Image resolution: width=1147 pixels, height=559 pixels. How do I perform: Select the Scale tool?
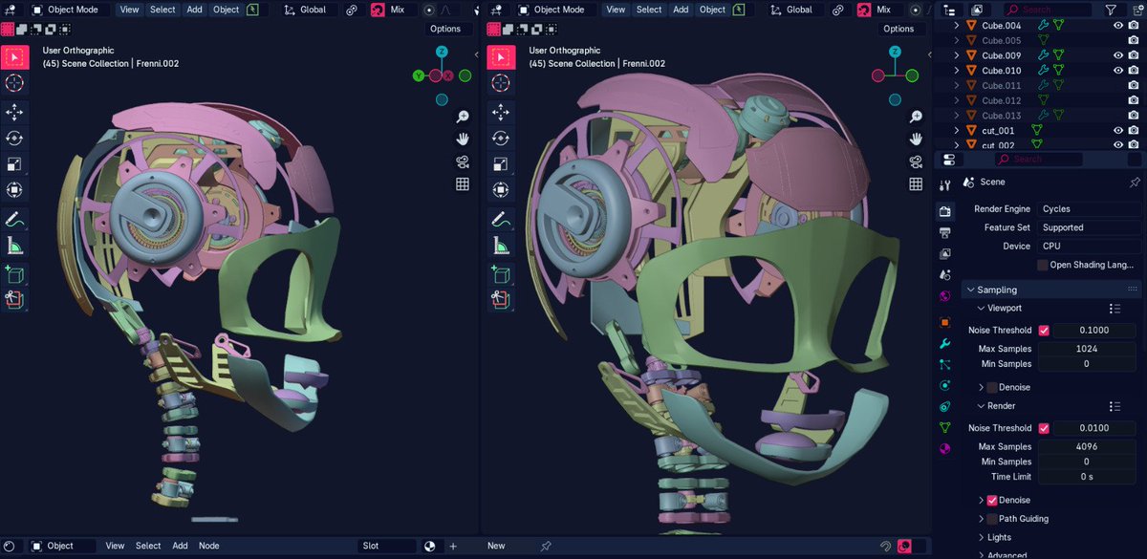[x=13, y=163]
